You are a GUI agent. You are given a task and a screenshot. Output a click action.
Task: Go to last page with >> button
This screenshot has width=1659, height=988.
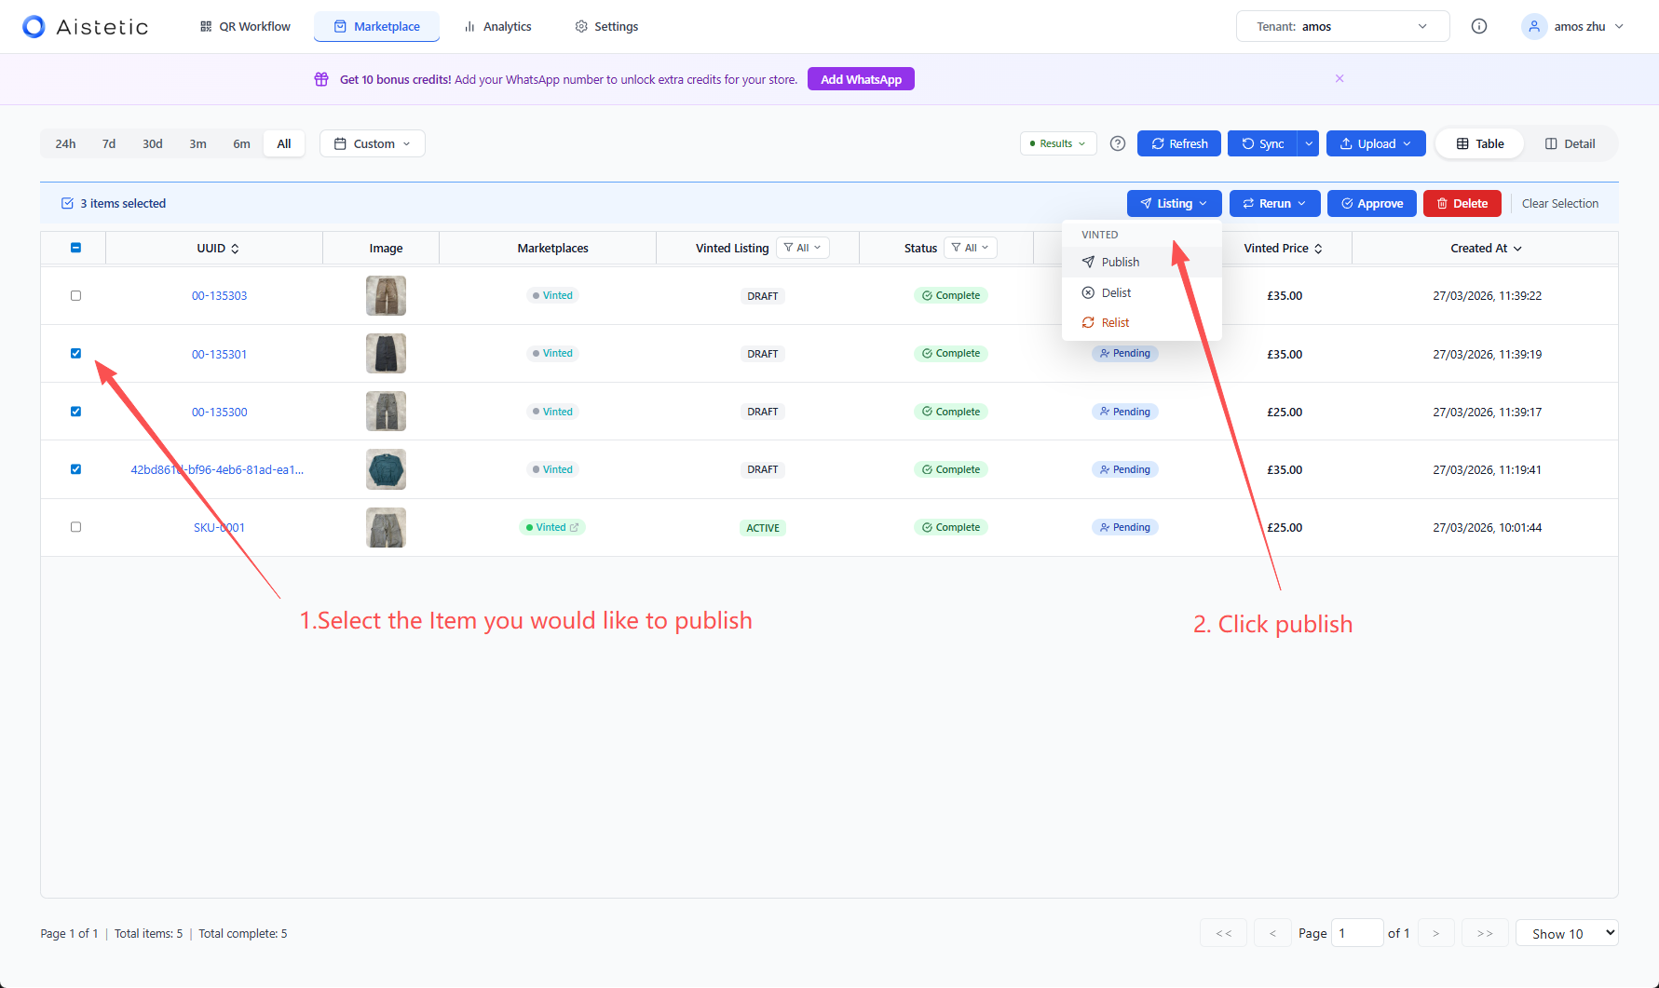coord(1485,933)
